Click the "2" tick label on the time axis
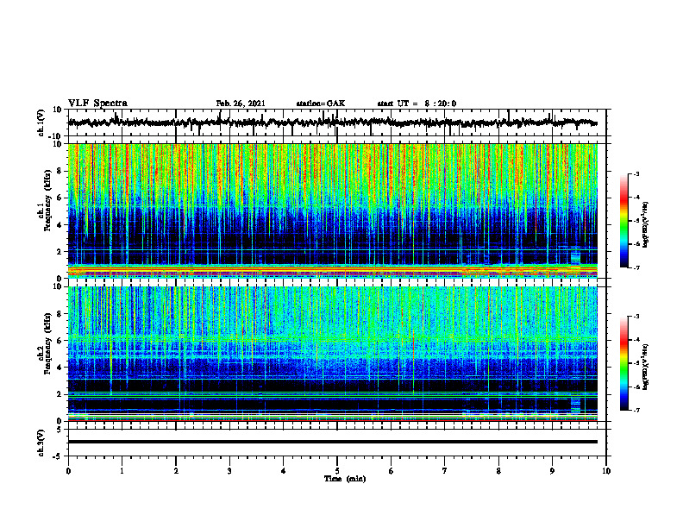 pos(176,471)
